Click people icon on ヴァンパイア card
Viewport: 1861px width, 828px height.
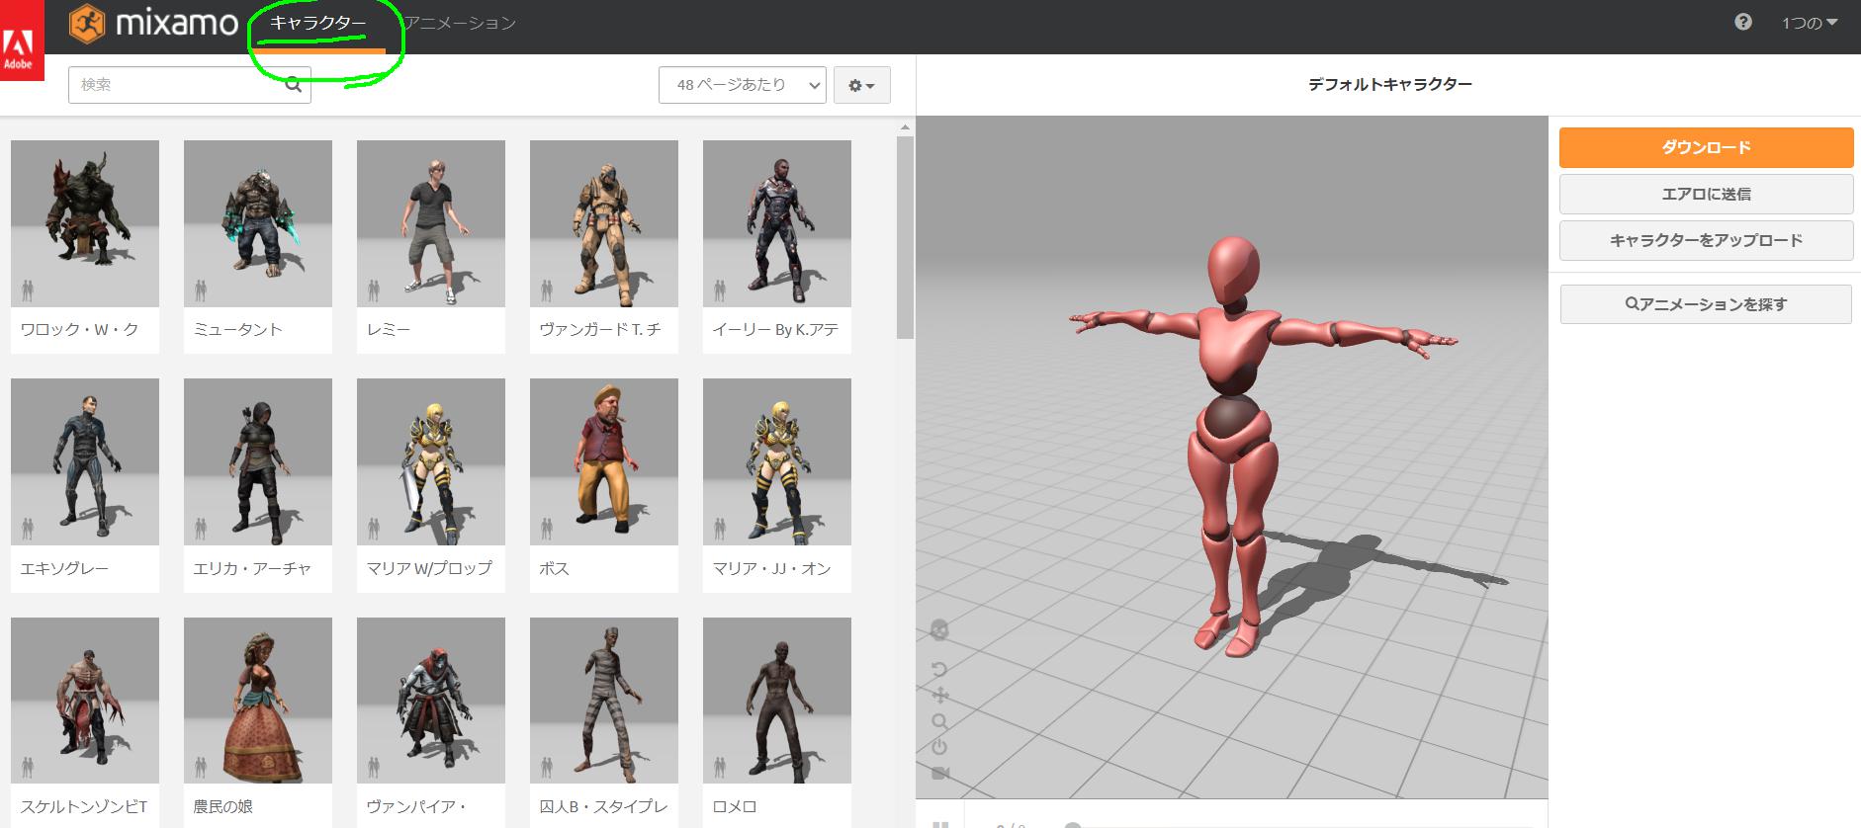pyautogui.click(x=374, y=768)
